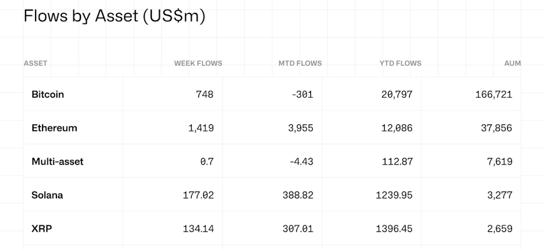Select Multi-asset's YTD flows value 112.87
Screen dimensions: 545x250
coord(396,162)
